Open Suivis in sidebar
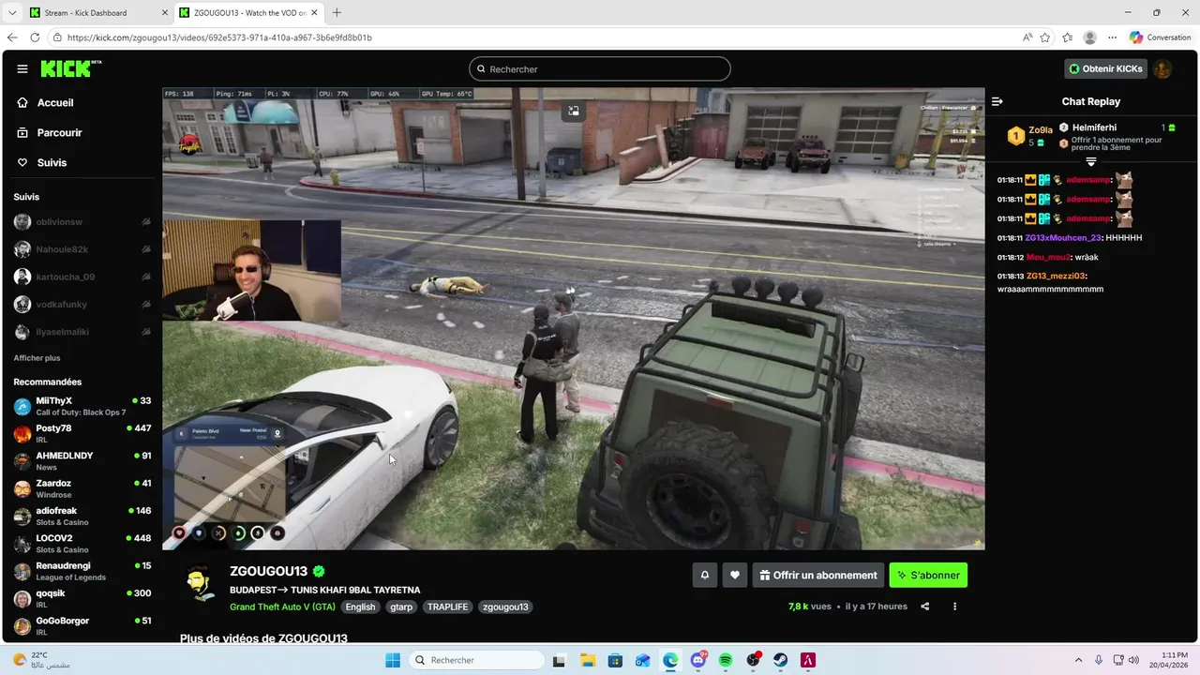The height and width of the screenshot is (675, 1200). 52,163
